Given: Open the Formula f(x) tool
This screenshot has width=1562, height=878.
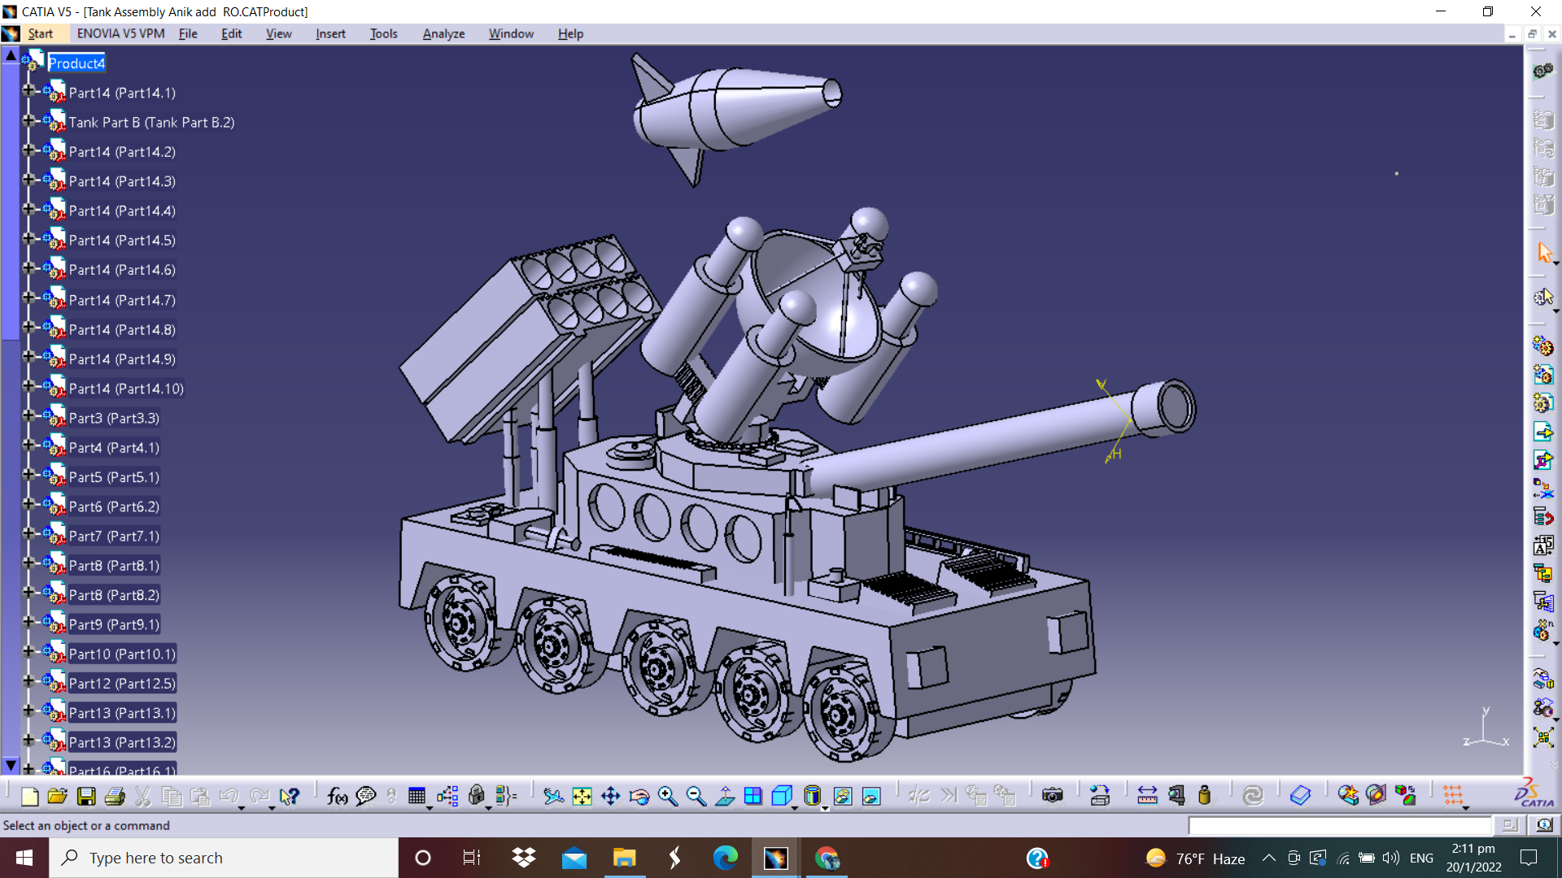Looking at the screenshot, I should 337,796.
